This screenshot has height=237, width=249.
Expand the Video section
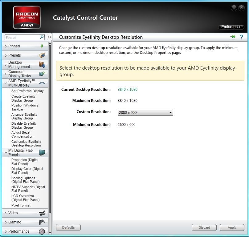(x=6, y=213)
